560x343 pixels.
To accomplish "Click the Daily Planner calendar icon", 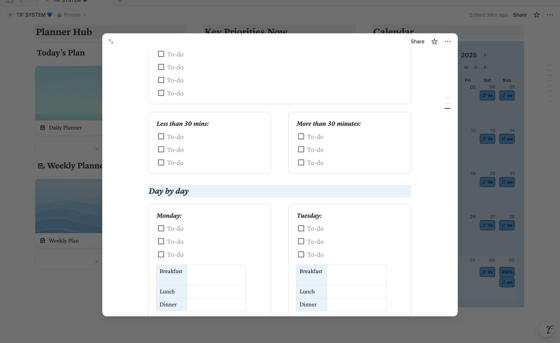I will 43,128.
